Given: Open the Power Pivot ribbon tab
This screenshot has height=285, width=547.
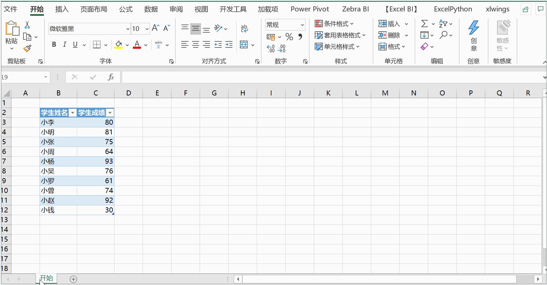Looking at the screenshot, I should point(309,9).
